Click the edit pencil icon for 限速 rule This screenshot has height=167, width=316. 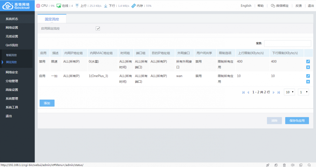tap(308, 62)
